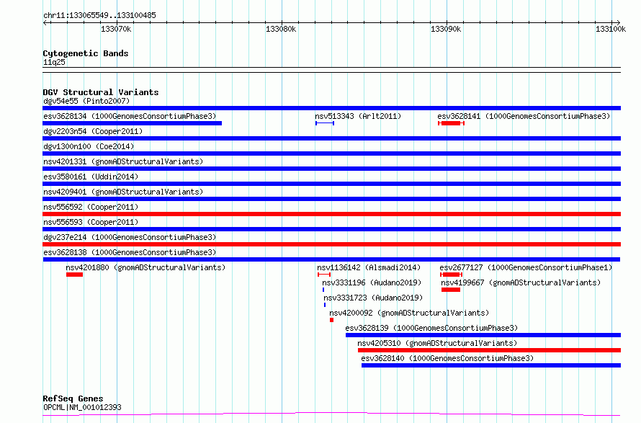Open nsv556593 (Cooper2011) variant
The image size is (641, 423).
coord(91,222)
